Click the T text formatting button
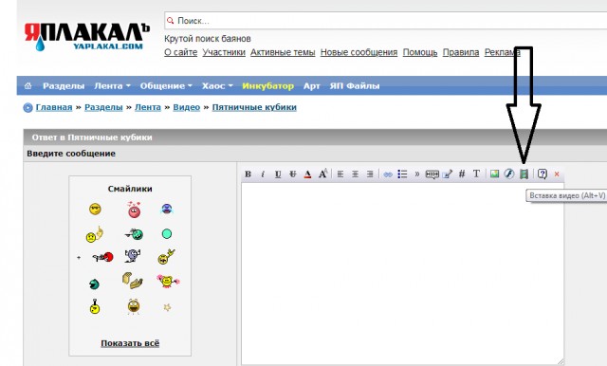607x366 pixels. pos(476,174)
